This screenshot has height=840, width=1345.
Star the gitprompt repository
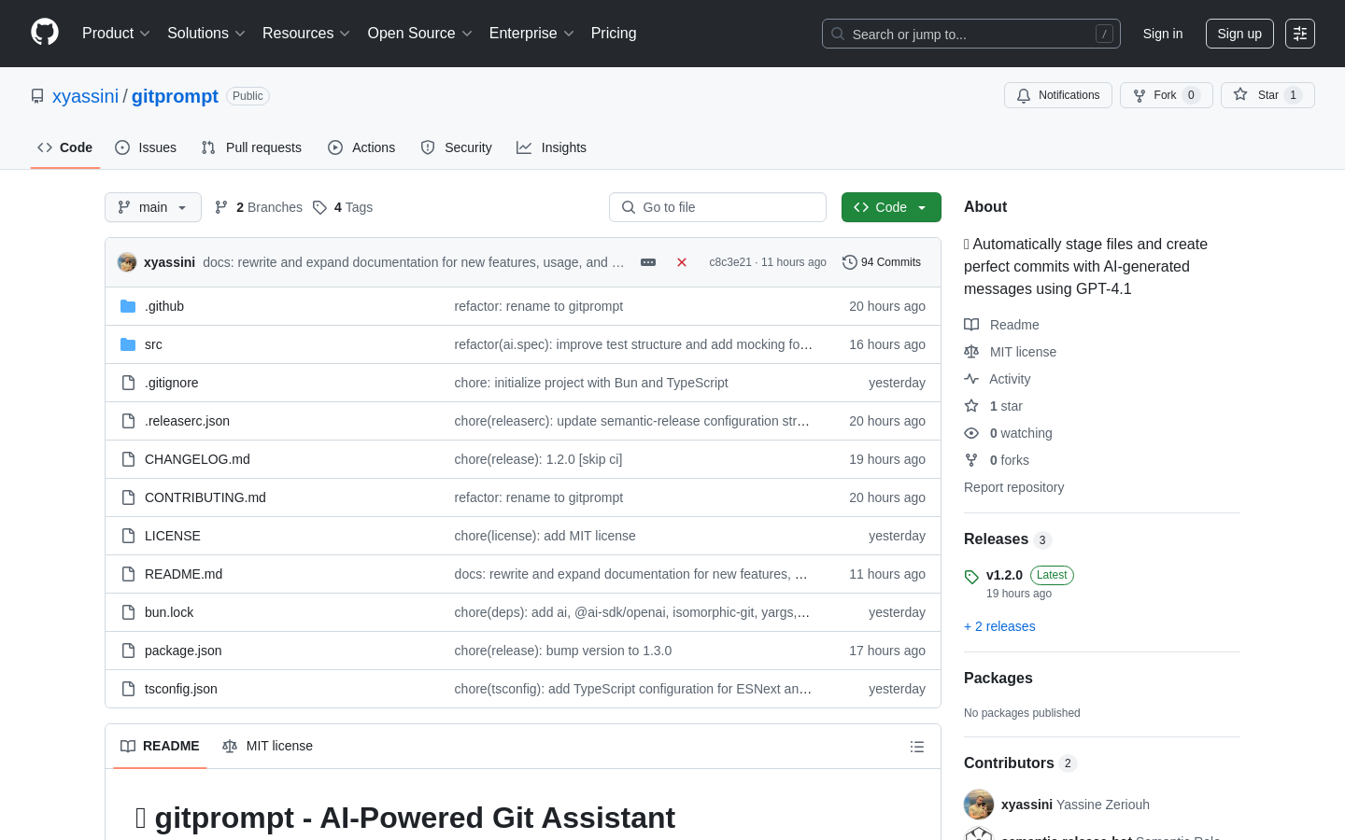pos(1267,95)
